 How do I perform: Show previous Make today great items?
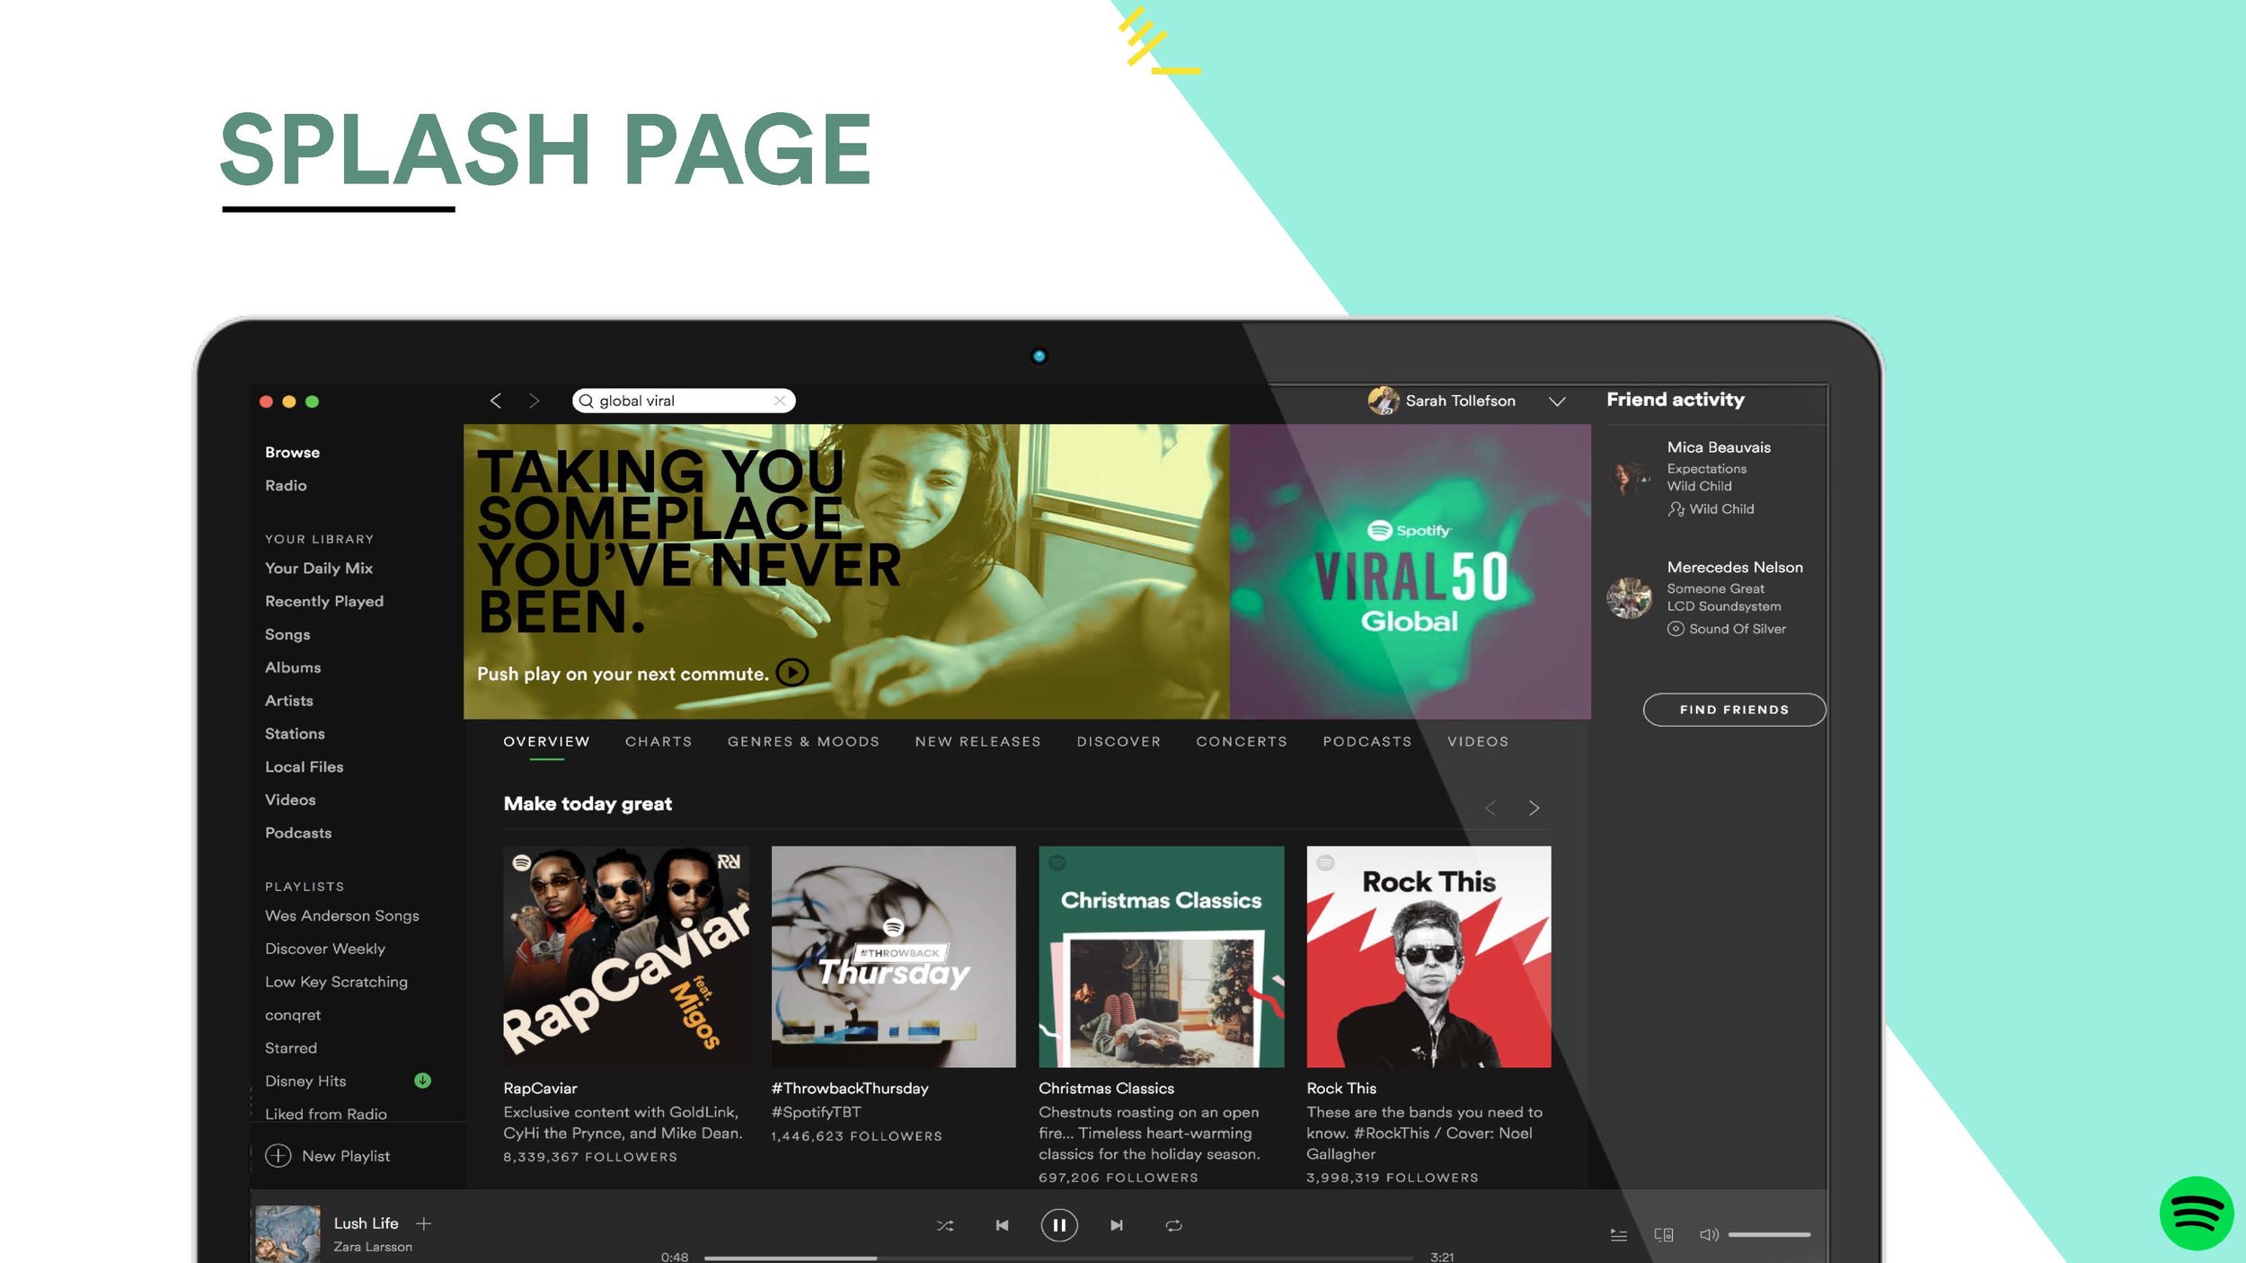pyautogui.click(x=1490, y=808)
